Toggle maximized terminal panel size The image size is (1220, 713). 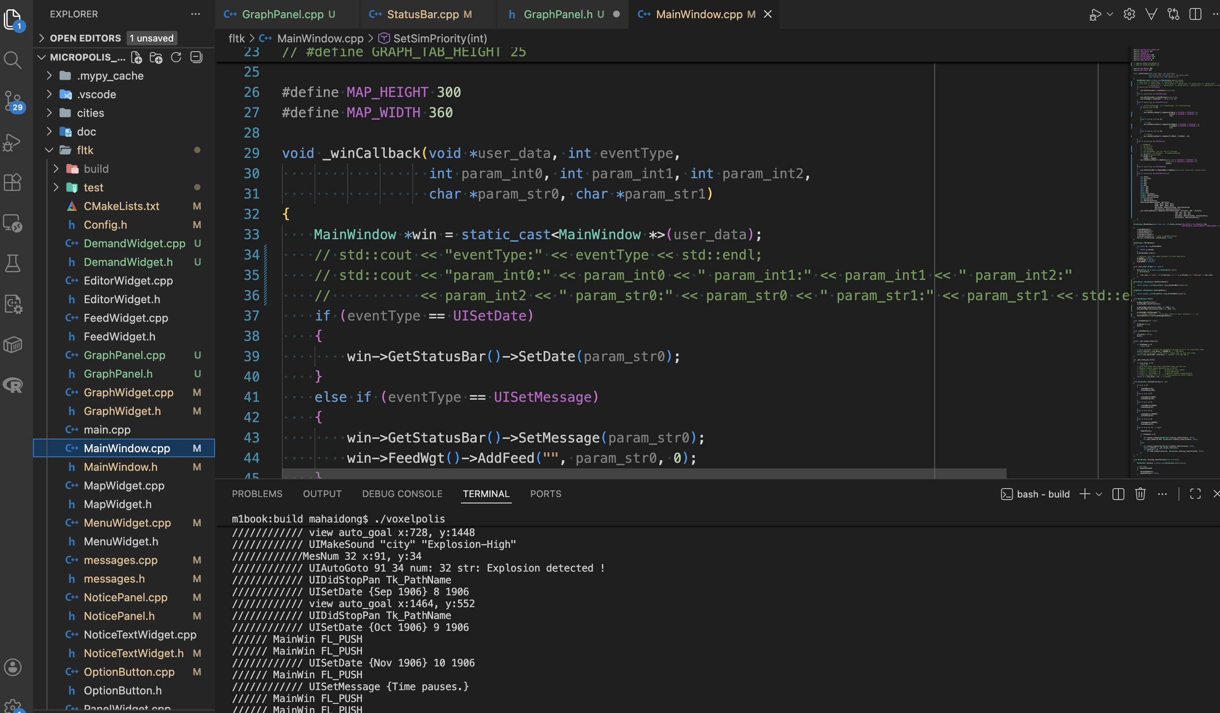point(1195,494)
